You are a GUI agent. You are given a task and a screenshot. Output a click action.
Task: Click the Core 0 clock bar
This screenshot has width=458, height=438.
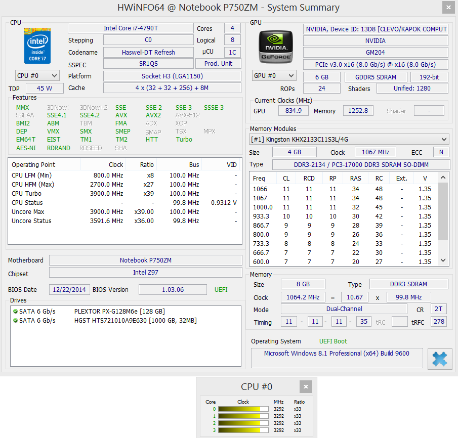(x=243, y=409)
